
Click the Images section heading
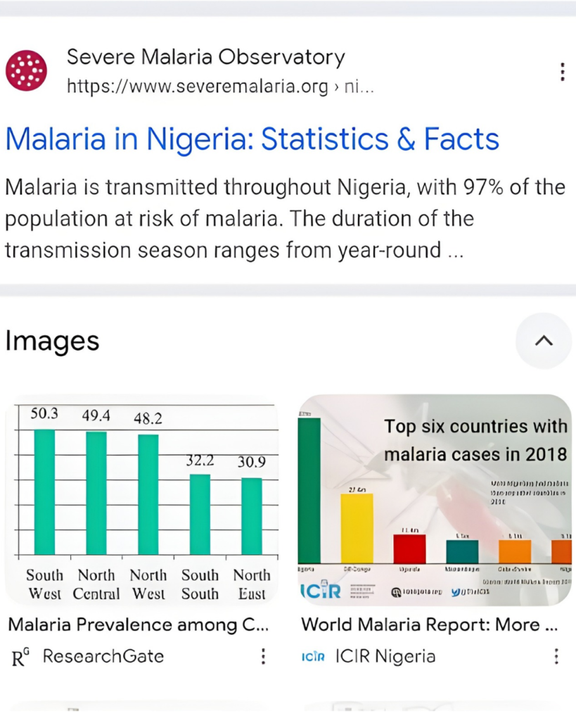[52, 341]
